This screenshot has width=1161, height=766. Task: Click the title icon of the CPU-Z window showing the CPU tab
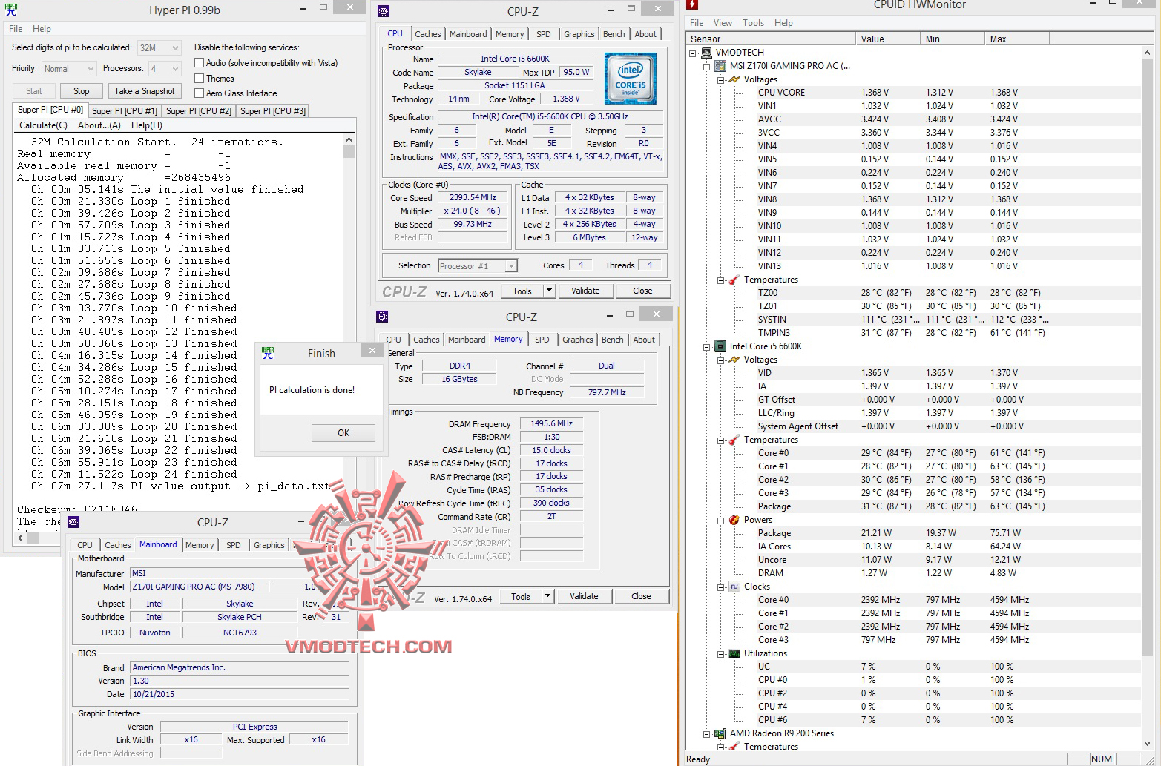point(383,11)
